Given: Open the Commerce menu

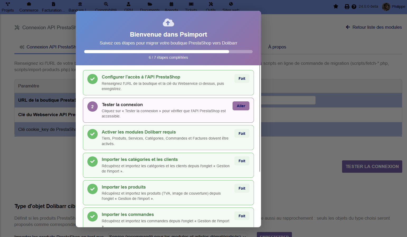Looking at the screenshot, I should [x=29, y=7].
